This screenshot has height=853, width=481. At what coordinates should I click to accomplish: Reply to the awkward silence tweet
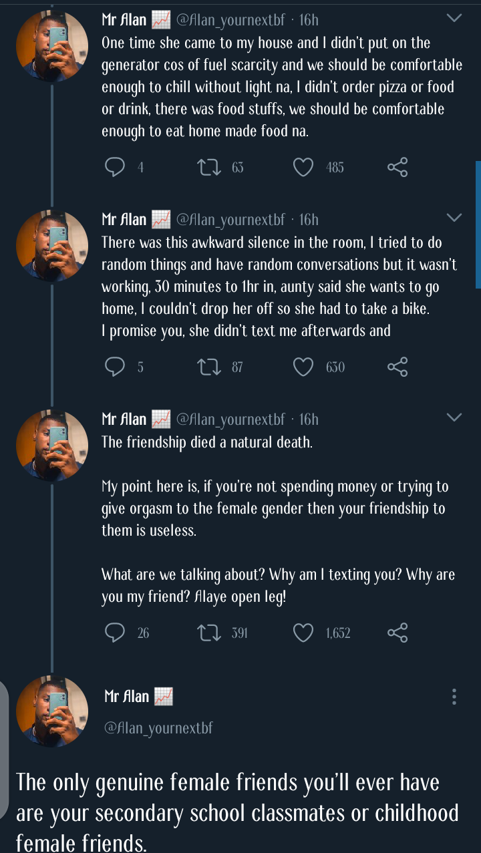[x=116, y=366]
